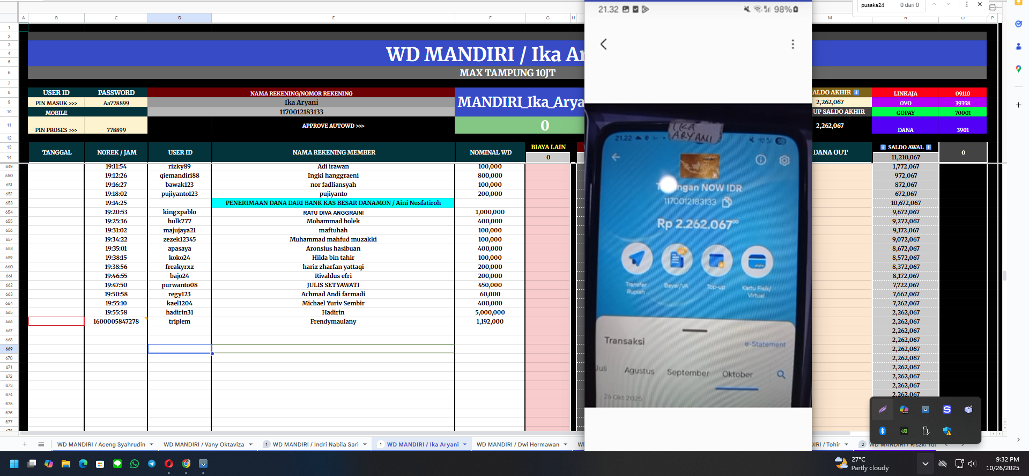Open dropdown arrow of Vany Oktaviza tab
The width and height of the screenshot is (1029, 476).
250,444
